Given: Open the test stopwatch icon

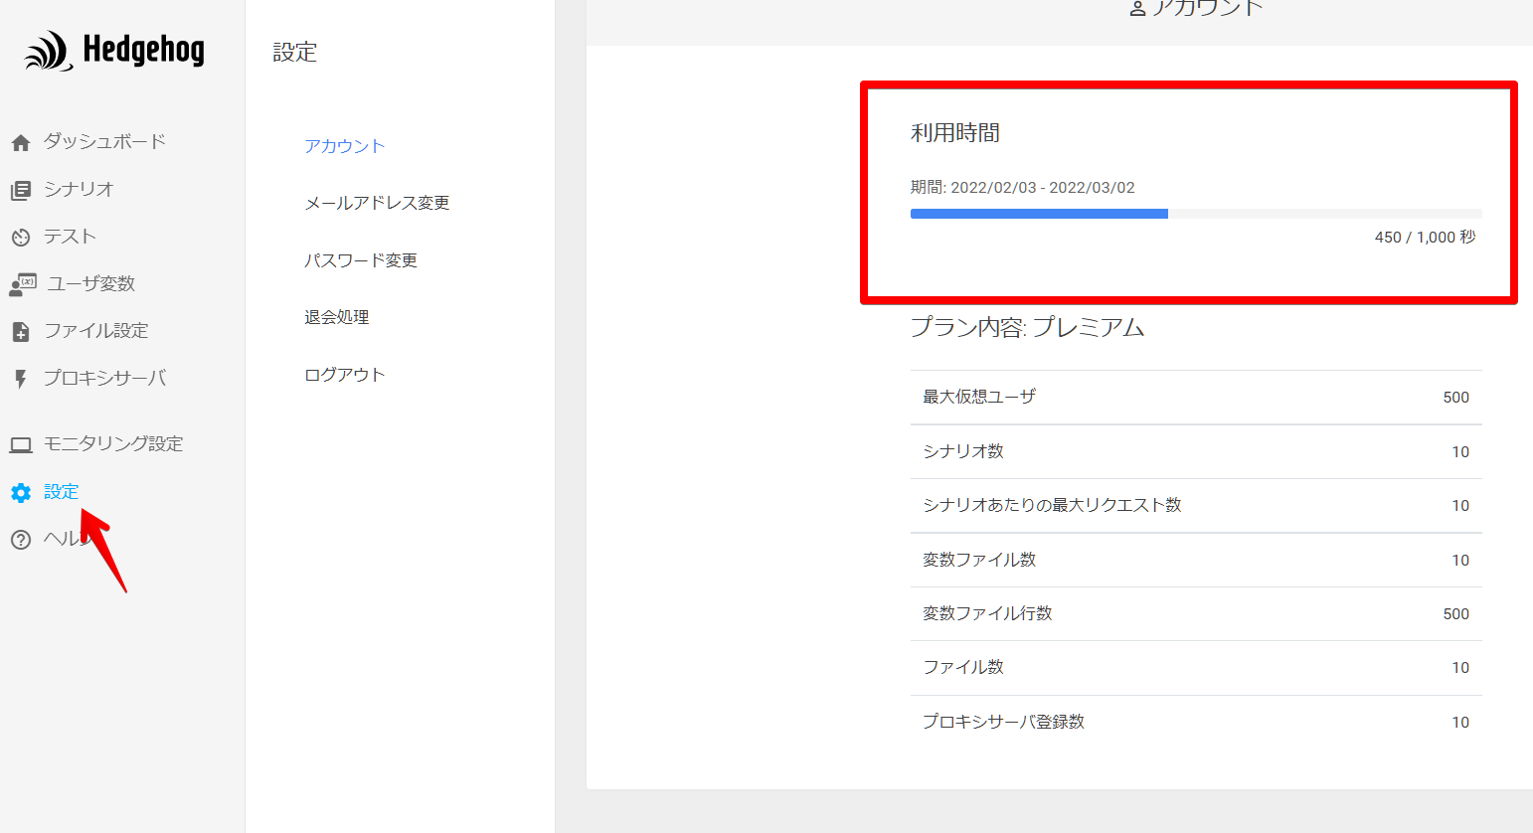Looking at the screenshot, I should tap(21, 238).
